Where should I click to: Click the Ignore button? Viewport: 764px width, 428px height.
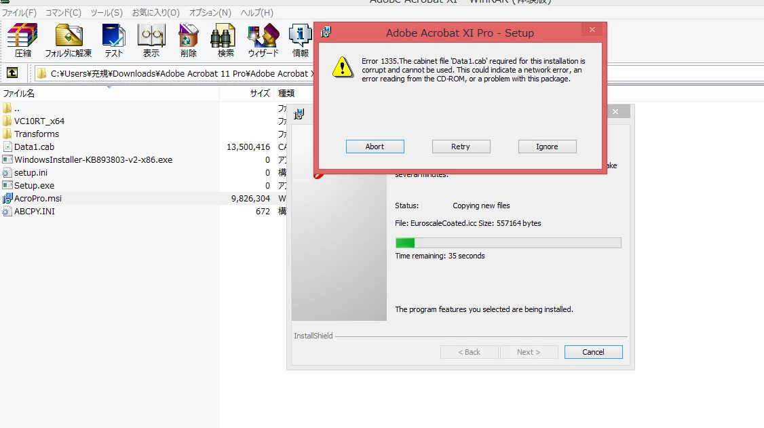pos(547,147)
